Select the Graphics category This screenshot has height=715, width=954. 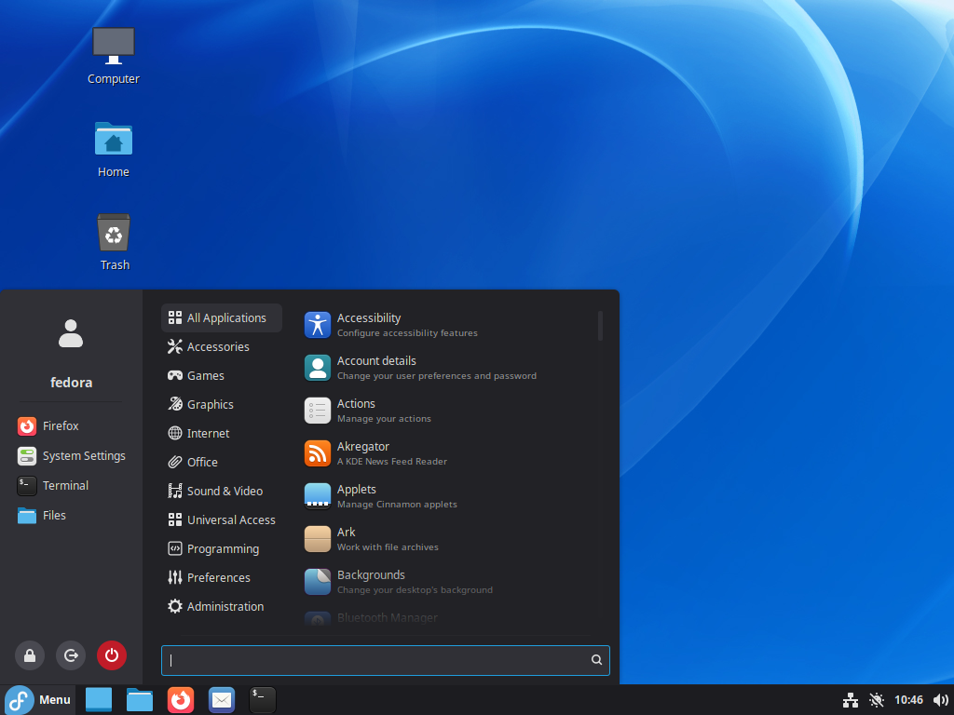point(222,404)
